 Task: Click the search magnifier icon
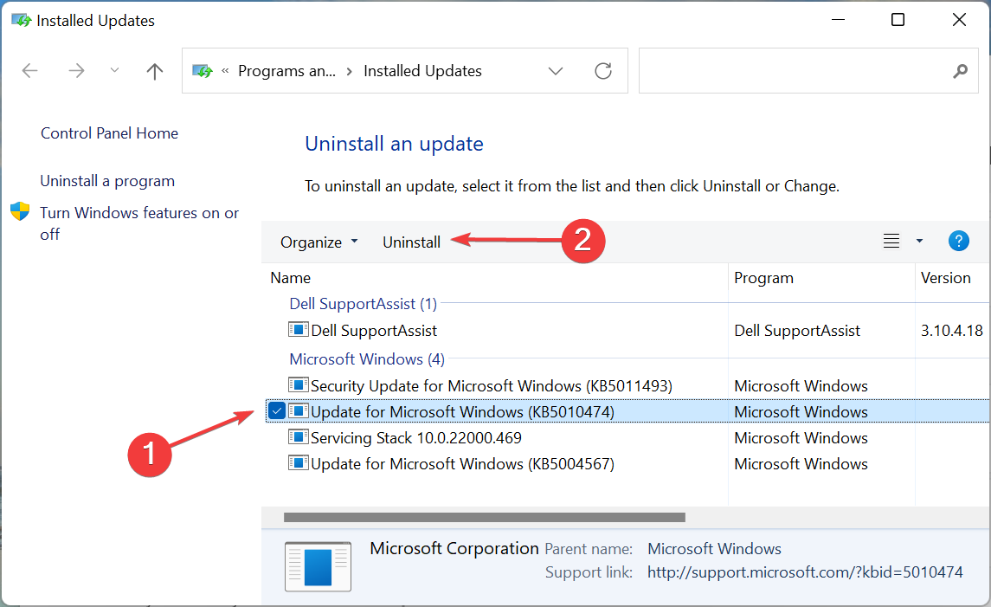[x=961, y=71]
